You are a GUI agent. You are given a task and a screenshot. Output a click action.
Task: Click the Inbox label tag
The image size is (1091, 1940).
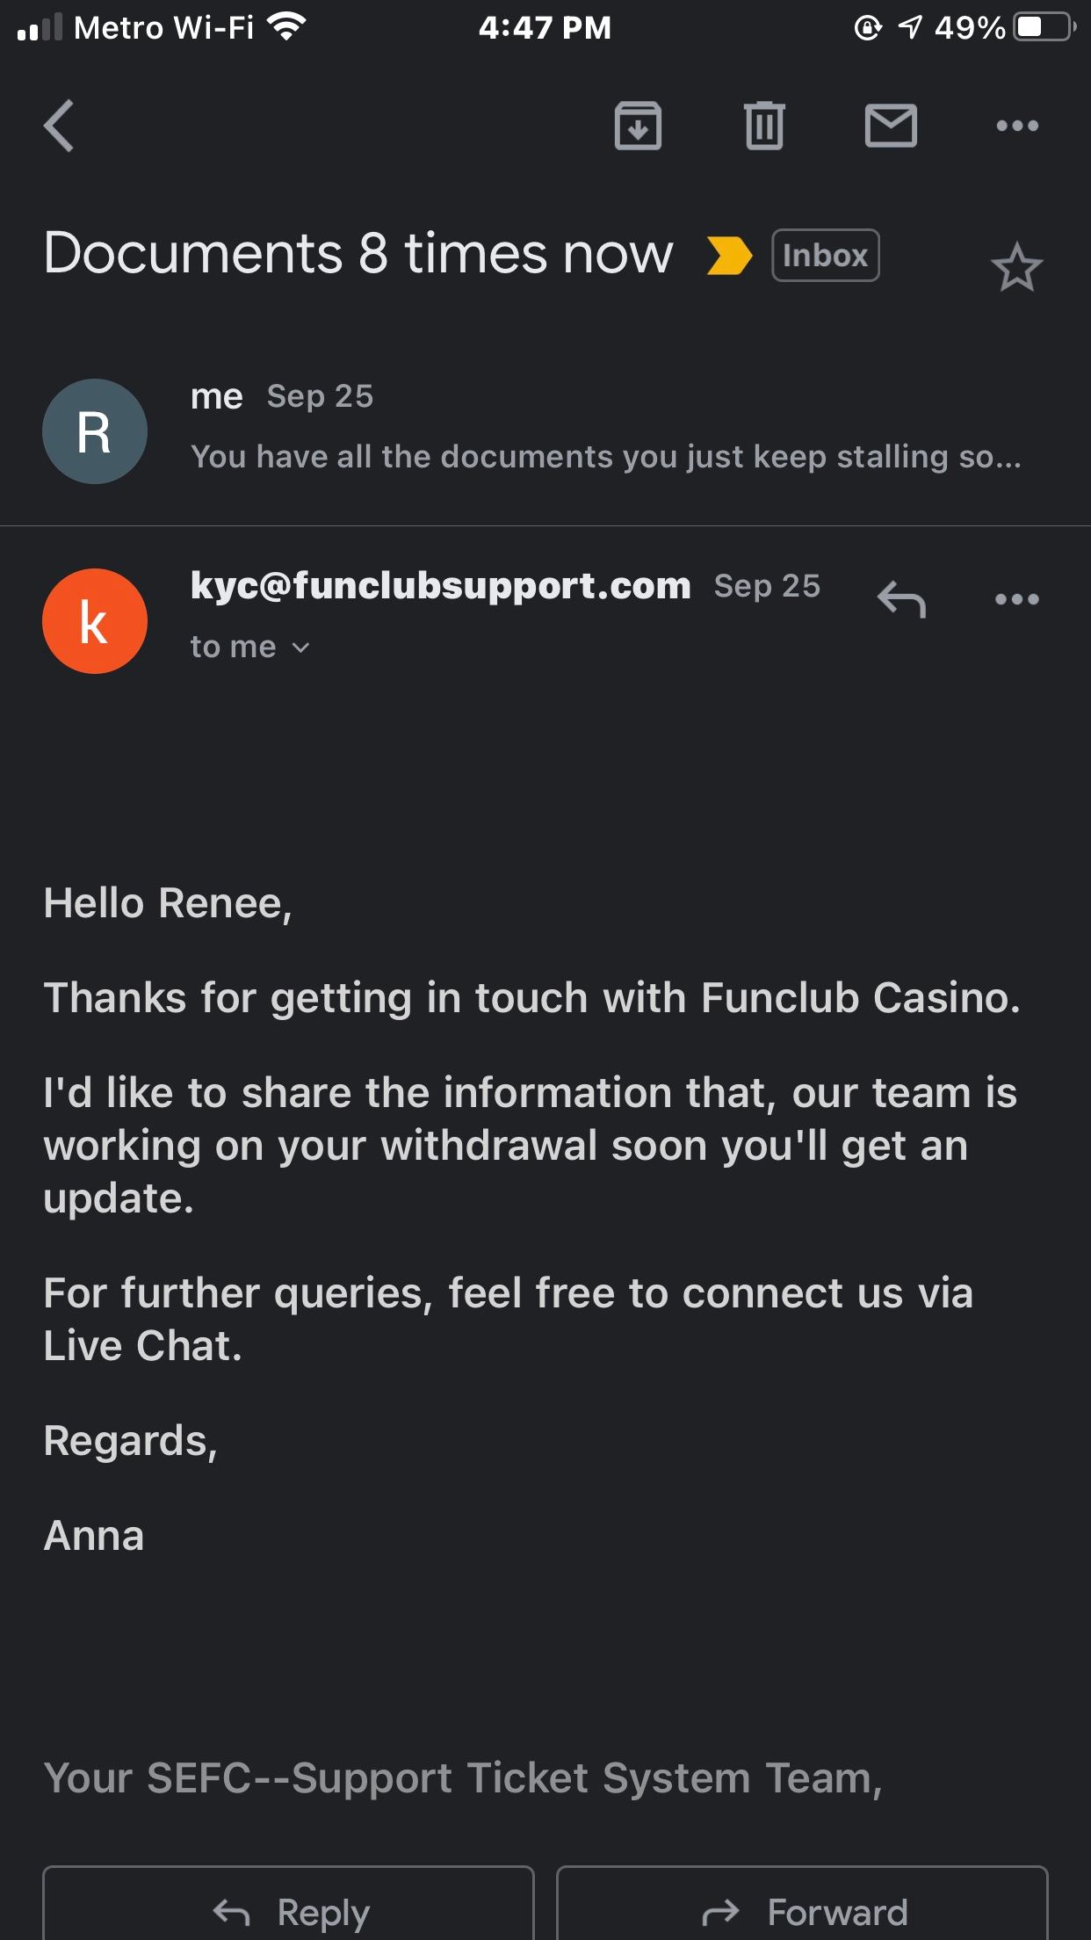pos(825,256)
